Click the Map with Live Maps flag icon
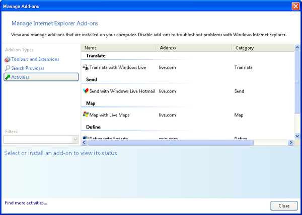This screenshot has width=302, height=215. 86,115
